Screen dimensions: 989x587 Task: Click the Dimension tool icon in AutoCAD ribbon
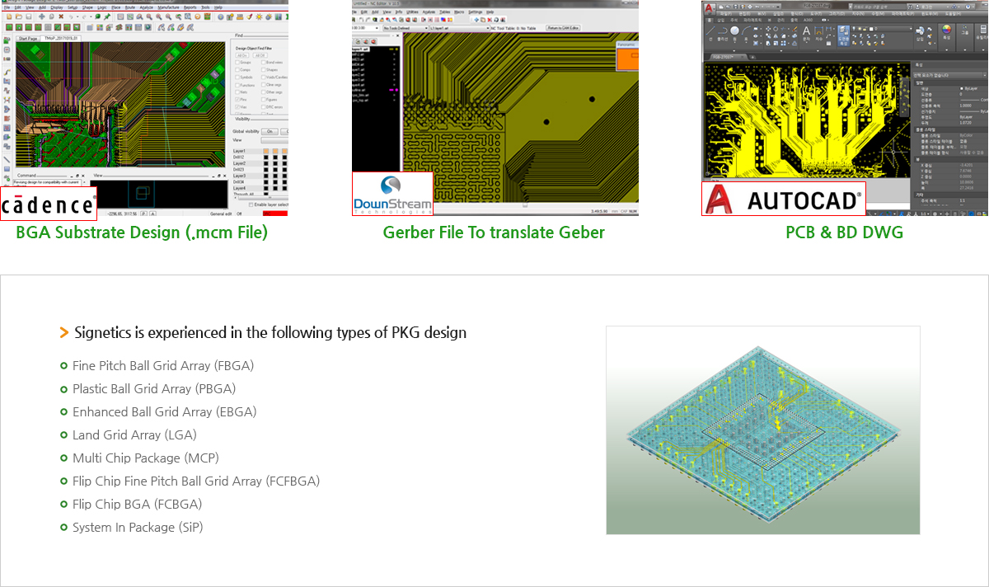(818, 31)
